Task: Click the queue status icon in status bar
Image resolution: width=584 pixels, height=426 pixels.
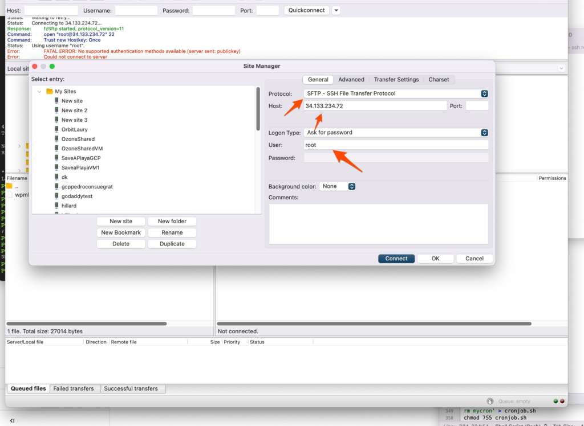Action: tap(490, 401)
